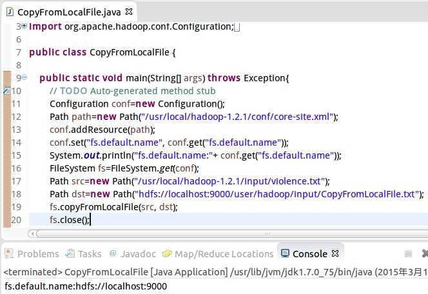Click the class name CopyFromLocalFile on line 7
The height and width of the screenshot is (294, 428).
pos(130,52)
